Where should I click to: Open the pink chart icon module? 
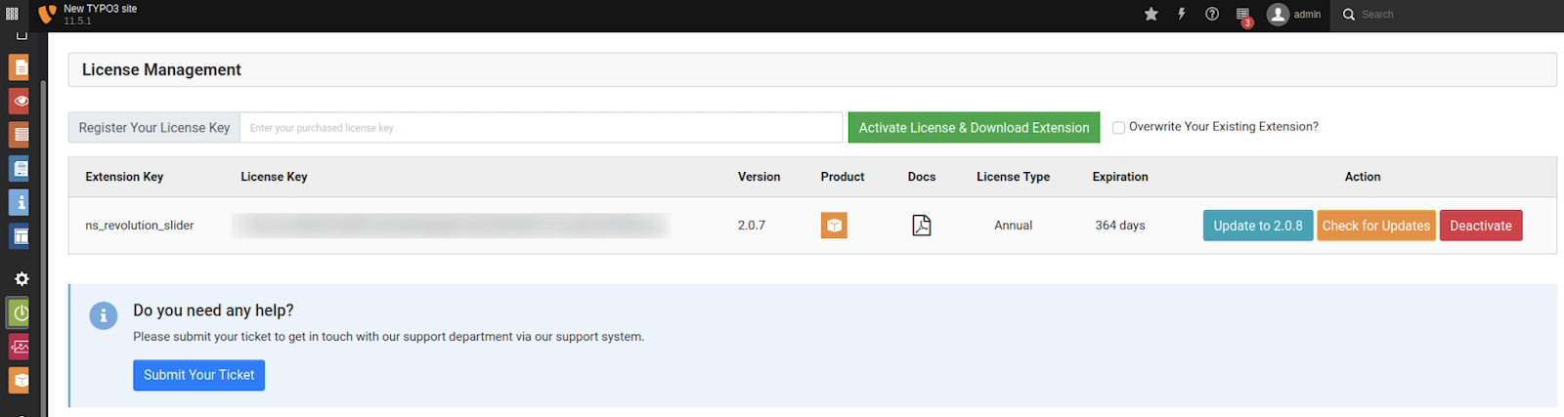click(x=20, y=347)
